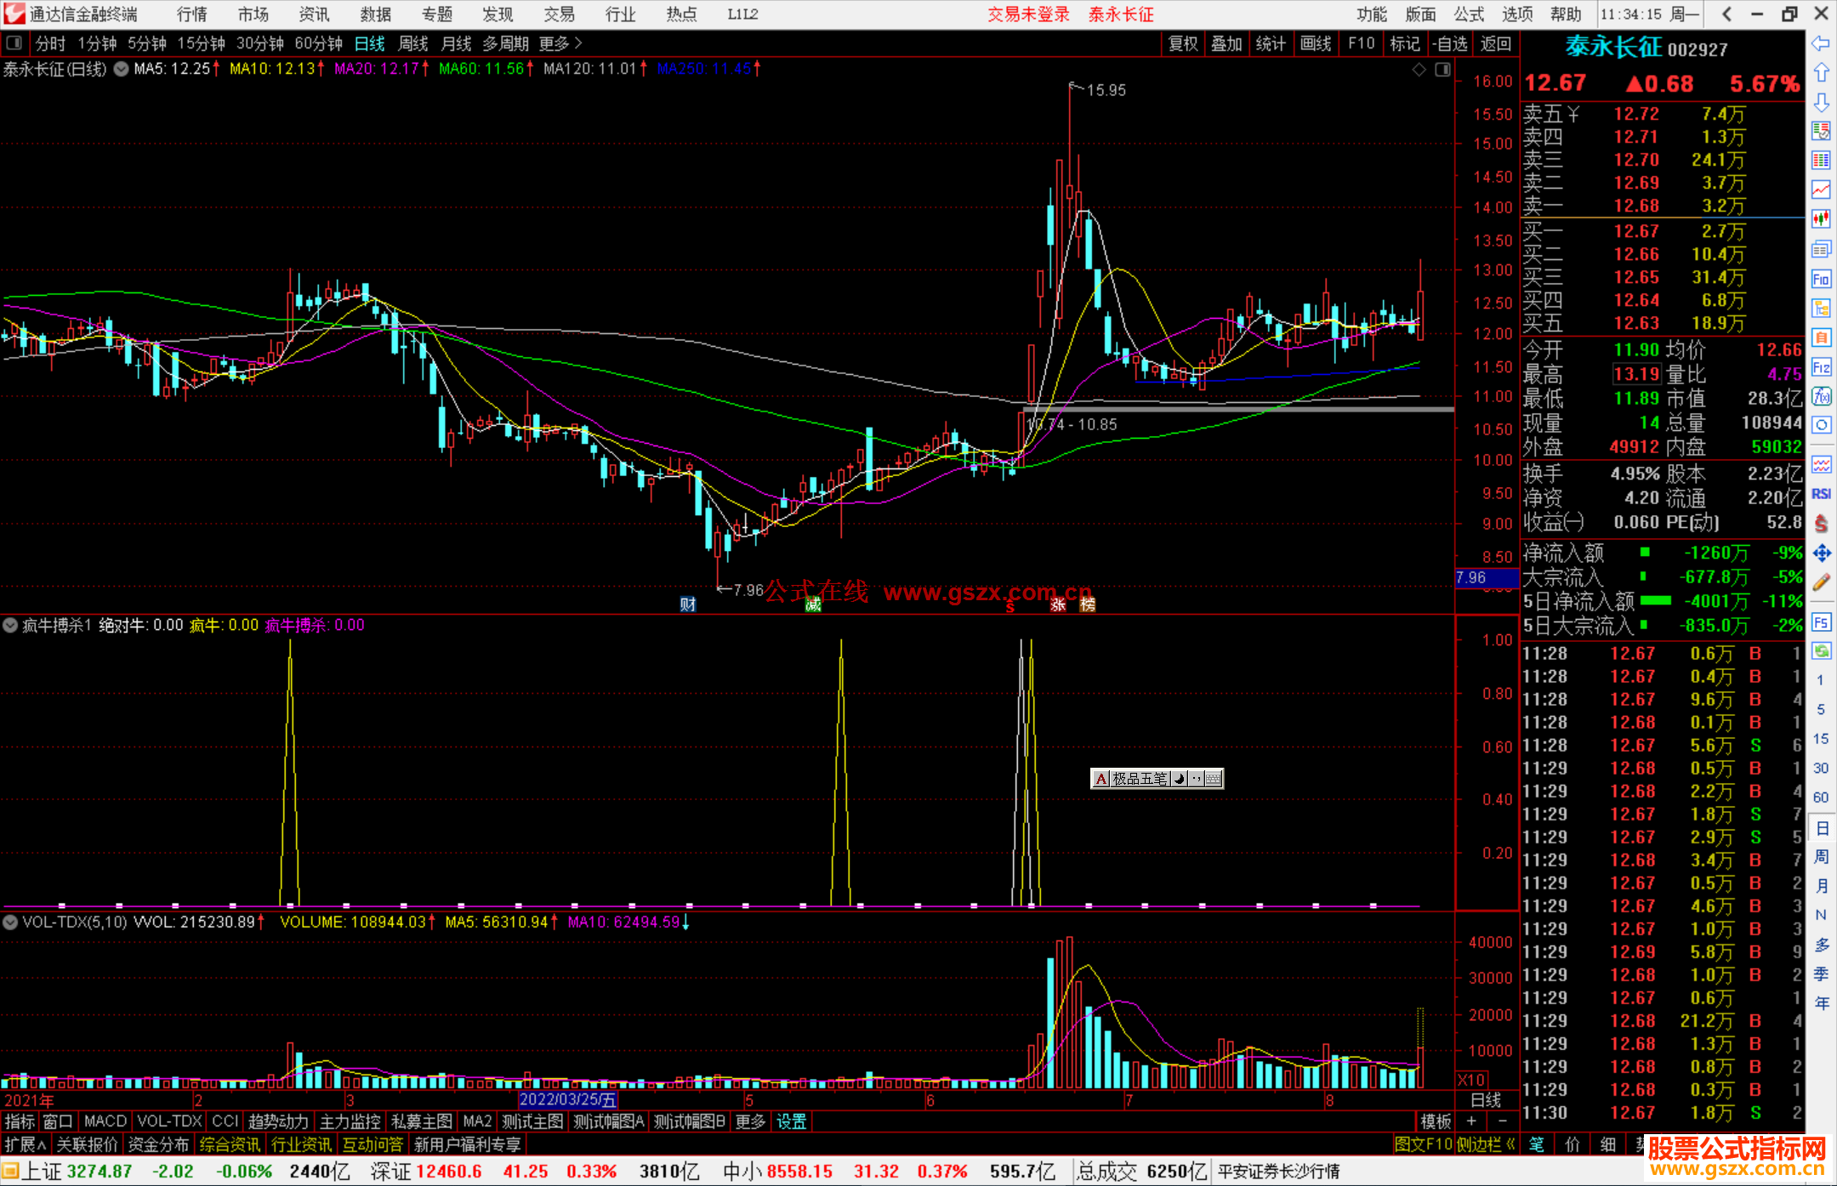Viewport: 1837px width, 1186px height.
Task: Click the 财 financial marker below the chart
Action: (688, 604)
